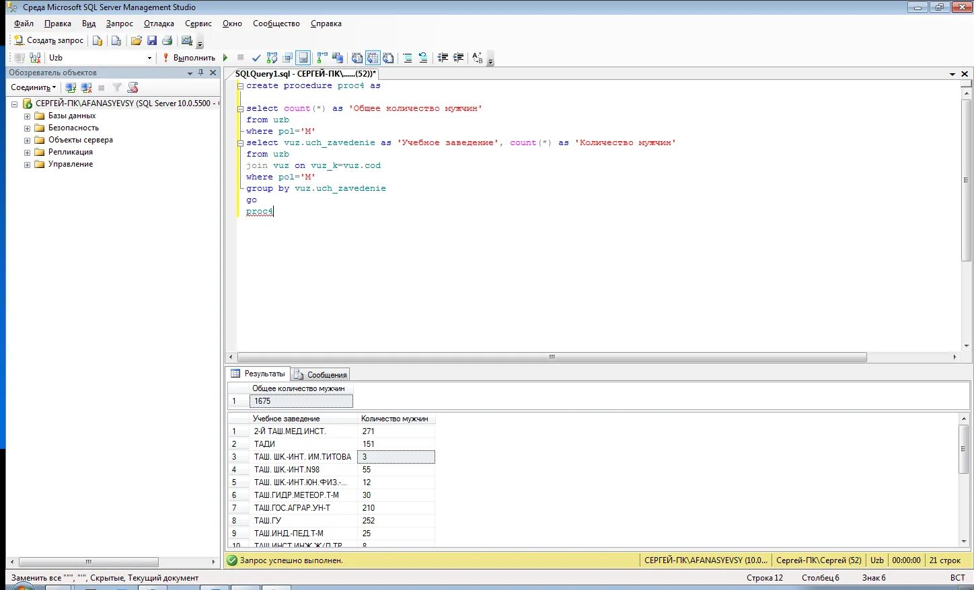Click the scroll icon with red mark beside the filter
Screen dimensions: 974x590
tap(133, 87)
